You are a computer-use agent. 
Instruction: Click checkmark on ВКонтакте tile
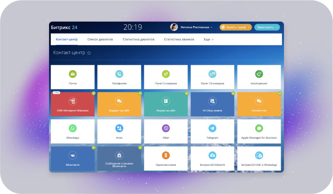click(94, 147)
